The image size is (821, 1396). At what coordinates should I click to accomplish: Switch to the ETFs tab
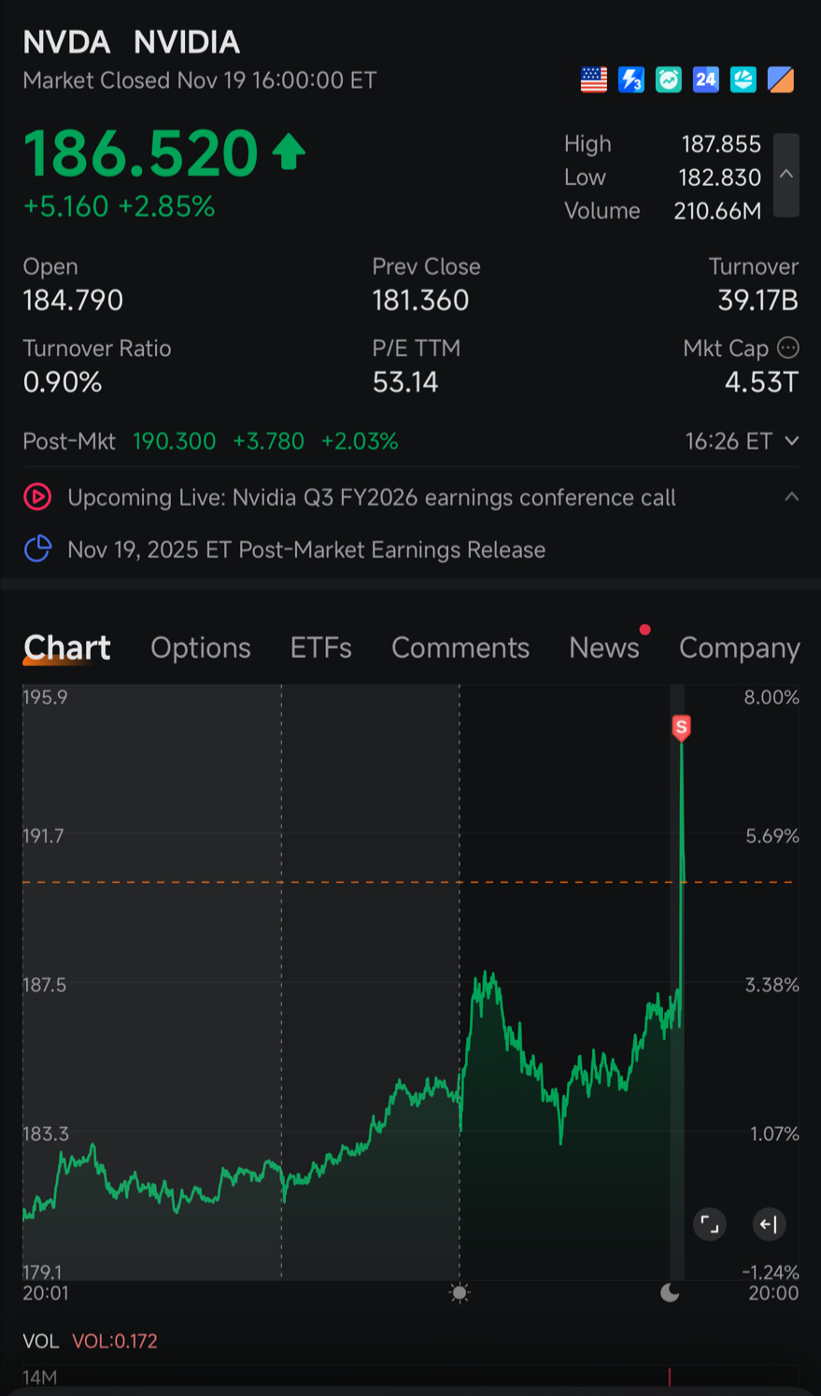[x=321, y=648]
